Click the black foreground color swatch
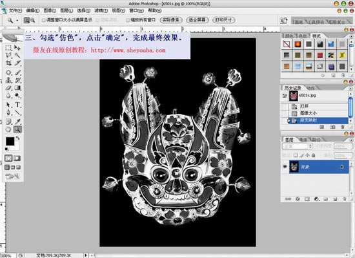355x258 pixels. pos(10,142)
